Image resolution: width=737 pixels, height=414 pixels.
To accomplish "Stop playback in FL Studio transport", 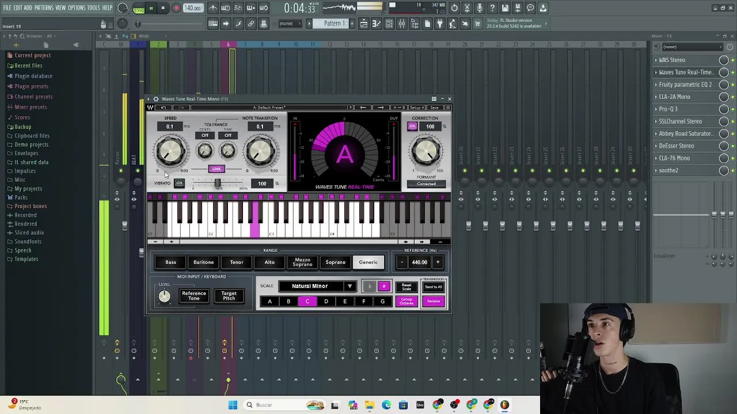I will [163, 8].
